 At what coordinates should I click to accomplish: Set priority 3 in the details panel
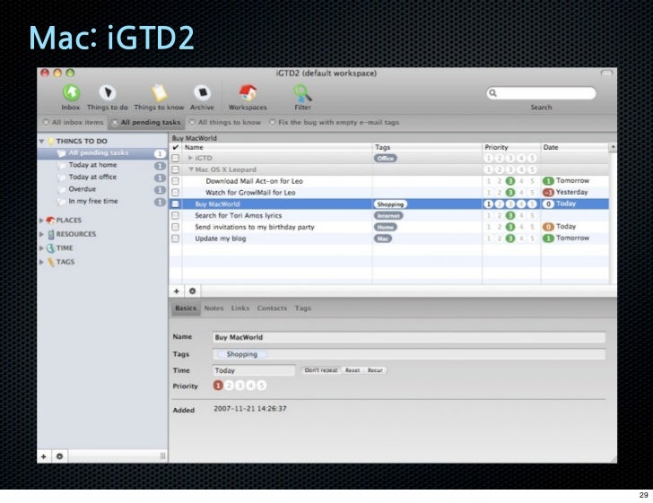click(x=239, y=386)
